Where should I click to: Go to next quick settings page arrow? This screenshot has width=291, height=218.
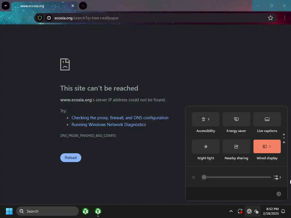coord(284,142)
